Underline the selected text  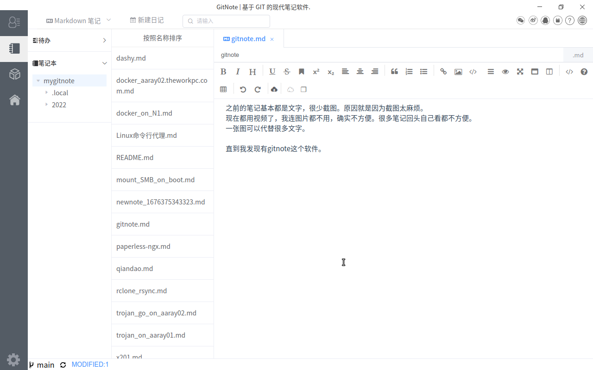[272, 72]
